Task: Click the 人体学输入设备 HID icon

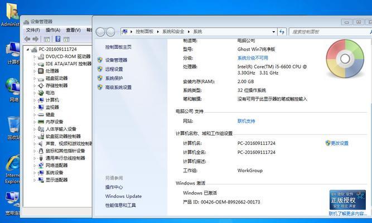Action: click(x=41, y=129)
